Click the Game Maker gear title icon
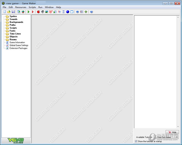The height and width of the screenshot is (145, 182). pos(3,3)
